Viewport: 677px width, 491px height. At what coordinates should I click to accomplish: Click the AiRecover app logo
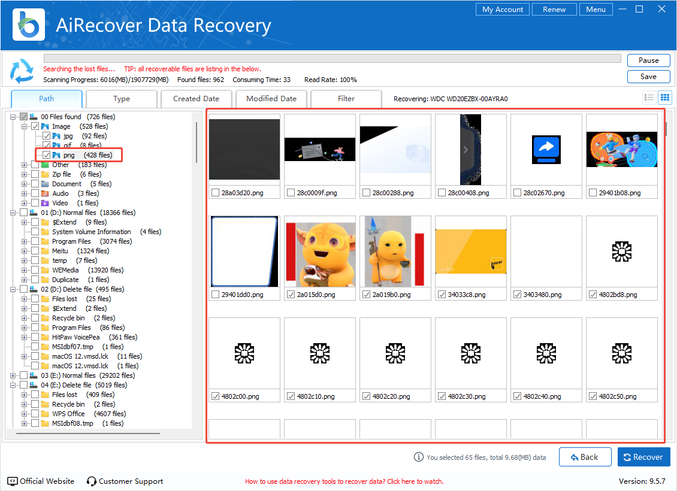point(26,25)
